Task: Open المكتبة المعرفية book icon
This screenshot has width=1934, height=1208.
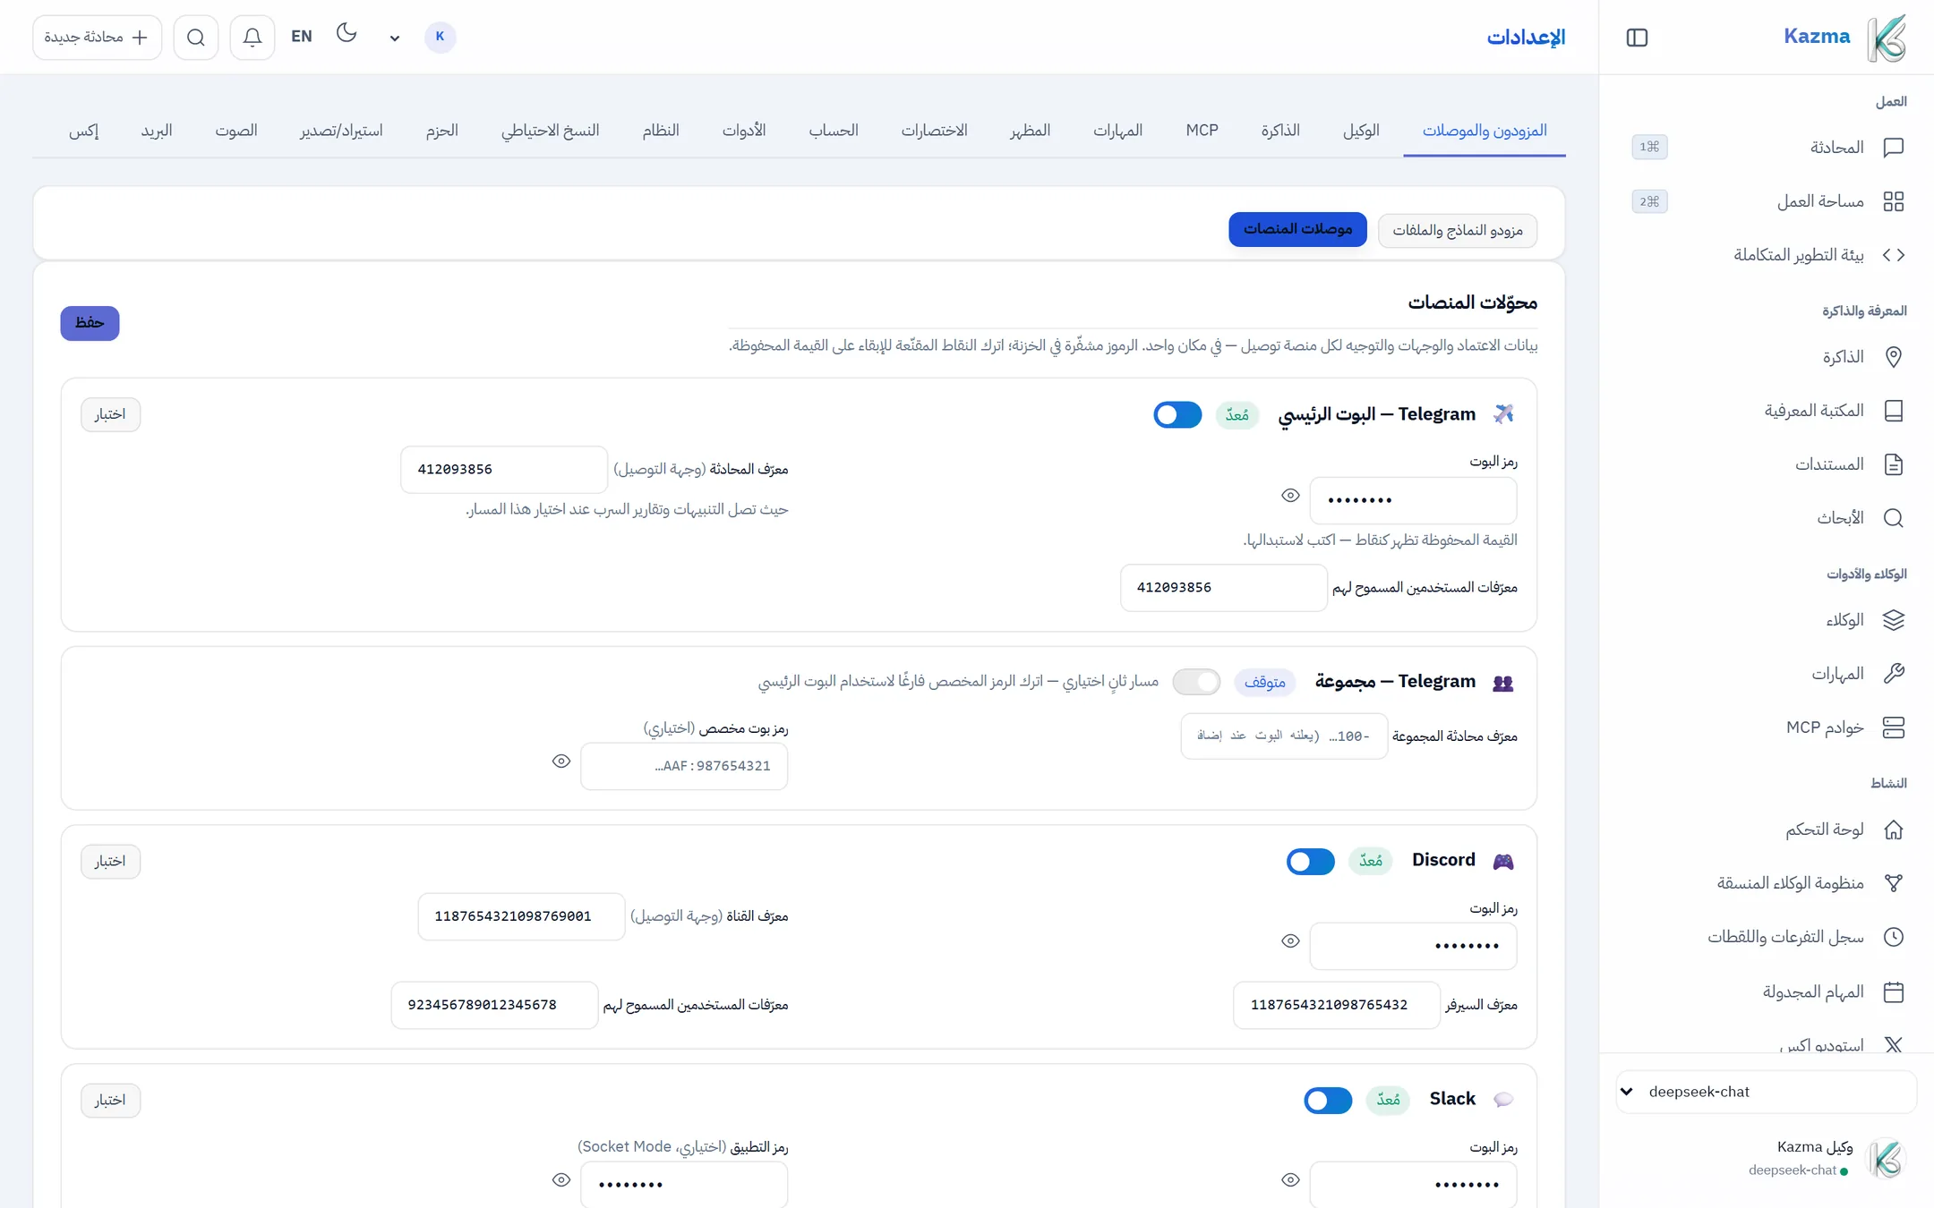Action: (x=1893, y=411)
